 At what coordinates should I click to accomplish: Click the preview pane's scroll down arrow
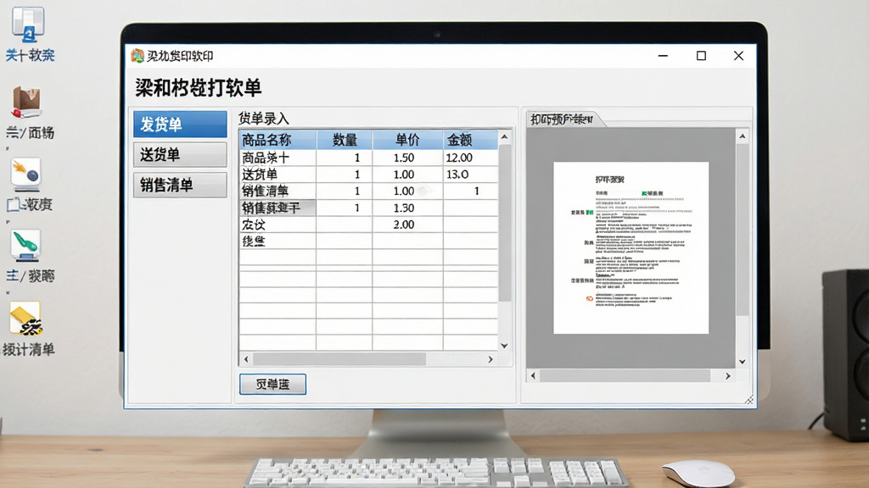(x=742, y=362)
